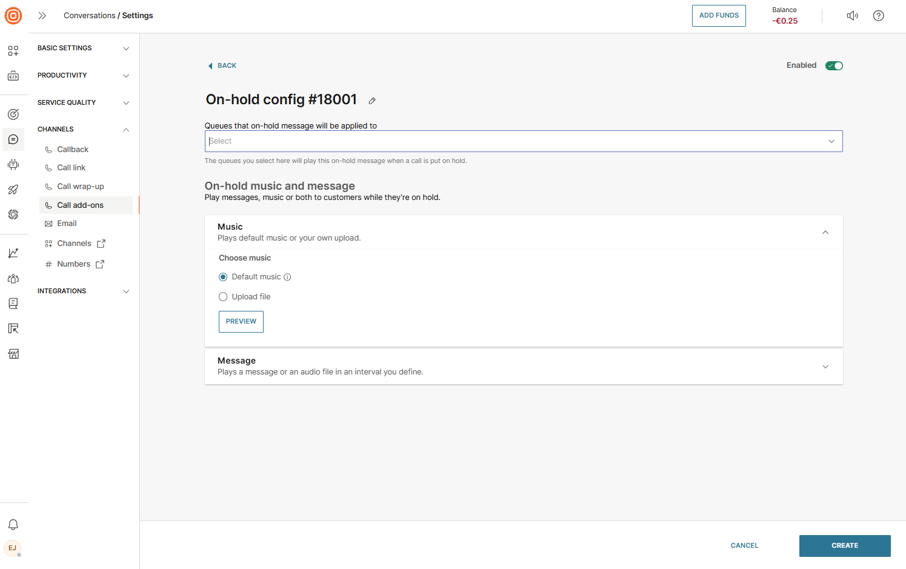Click the speaker sound icon in header
The height and width of the screenshot is (569, 906).
tap(852, 16)
